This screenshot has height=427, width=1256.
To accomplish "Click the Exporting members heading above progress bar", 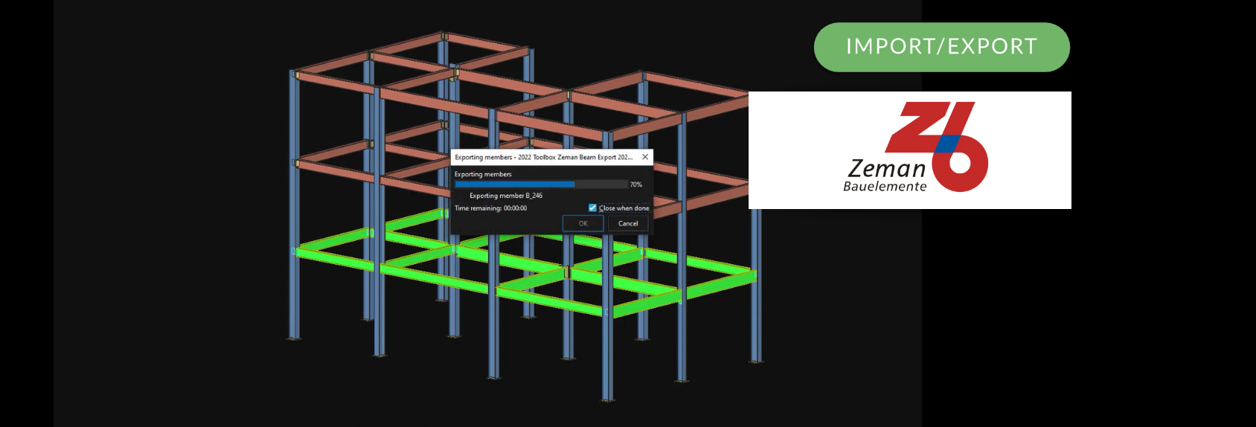I will pos(483,174).
